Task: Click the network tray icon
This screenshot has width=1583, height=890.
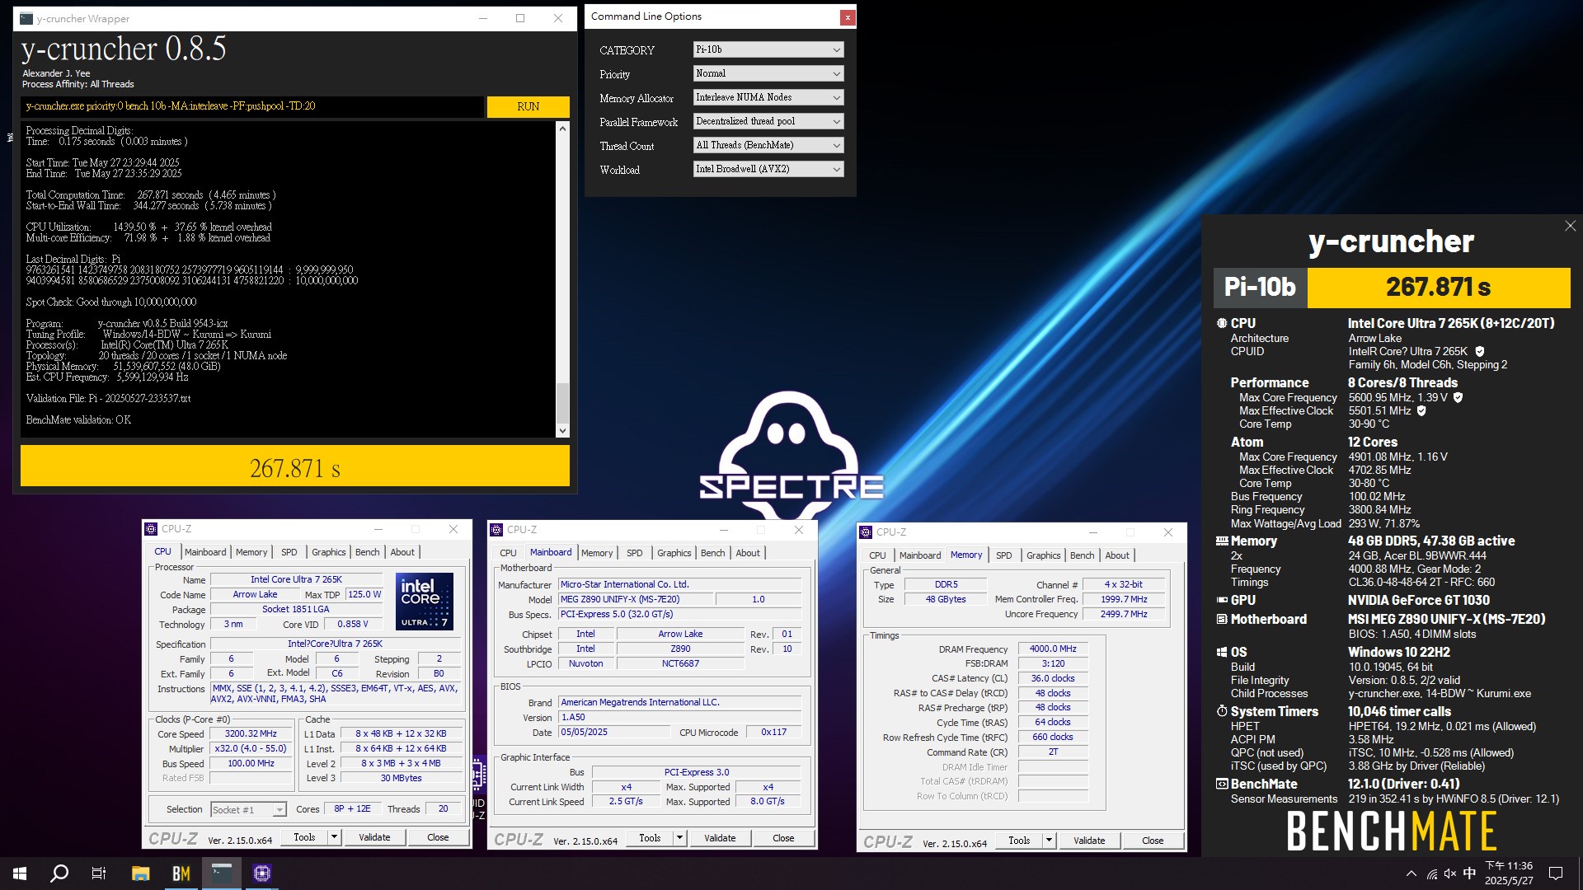Action: [1431, 874]
